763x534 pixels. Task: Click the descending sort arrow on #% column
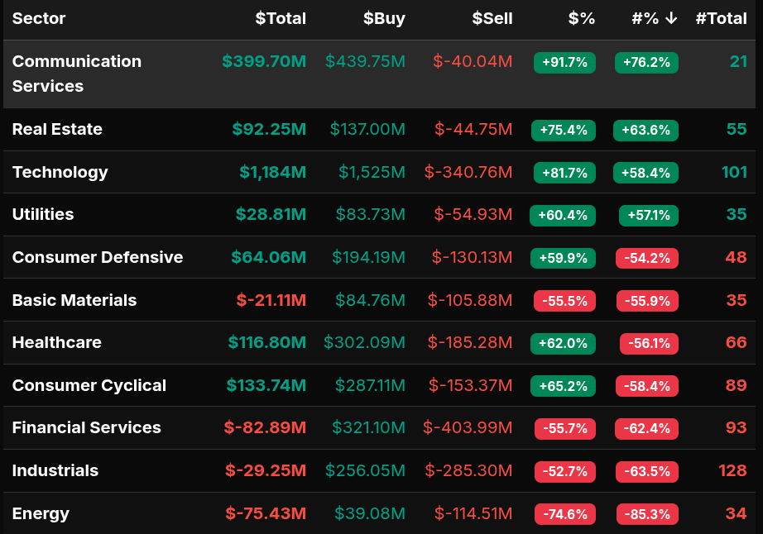click(671, 19)
